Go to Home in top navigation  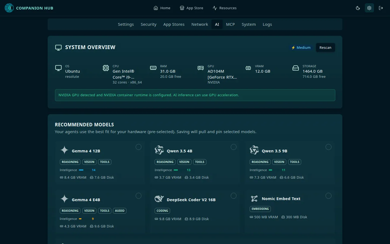coord(162,8)
